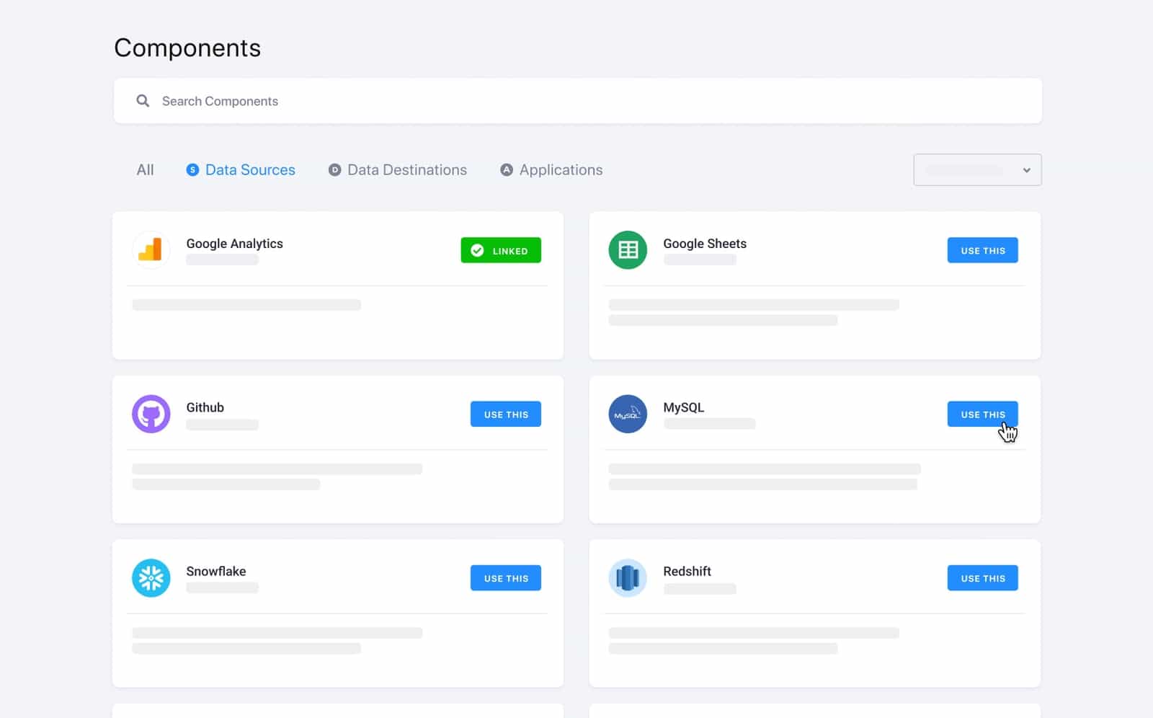Expand the dropdown chevron above component grid
1153x718 pixels.
[x=1027, y=169]
